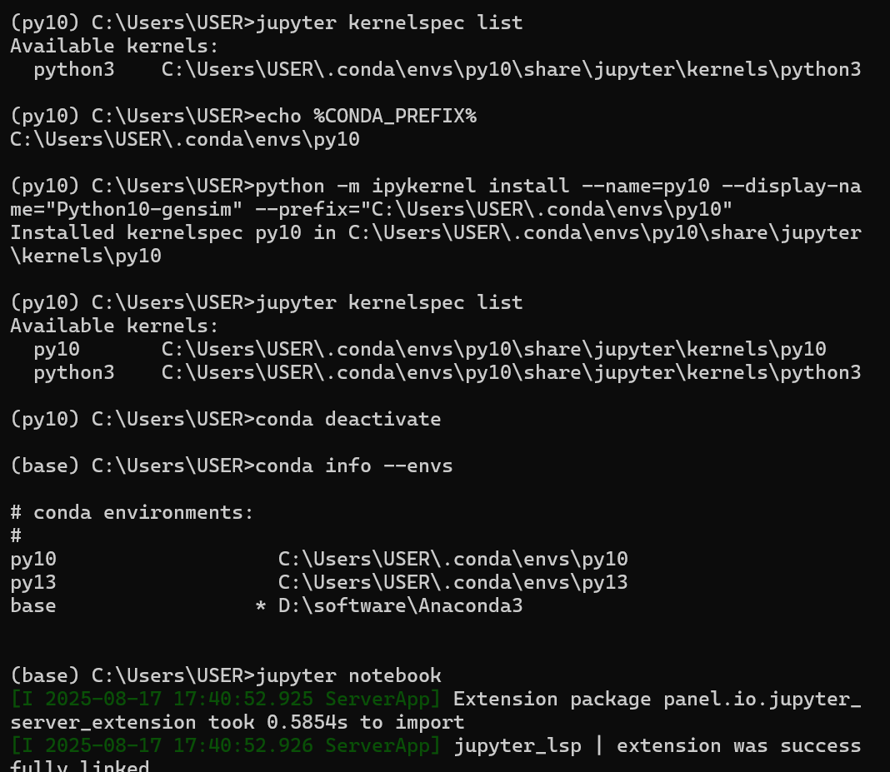Click the '# conda environments:' header line
Viewport: 890px width, 772px height.
(x=132, y=513)
